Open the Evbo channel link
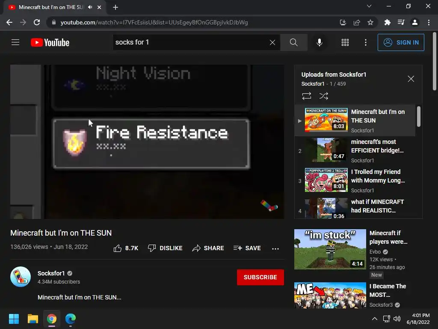The image size is (438, 329). click(375, 252)
